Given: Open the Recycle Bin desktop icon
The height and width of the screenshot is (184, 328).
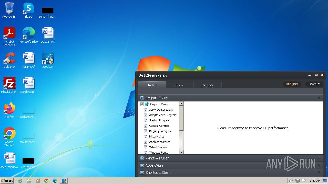Looking at the screenshot, I should point(9,10).
